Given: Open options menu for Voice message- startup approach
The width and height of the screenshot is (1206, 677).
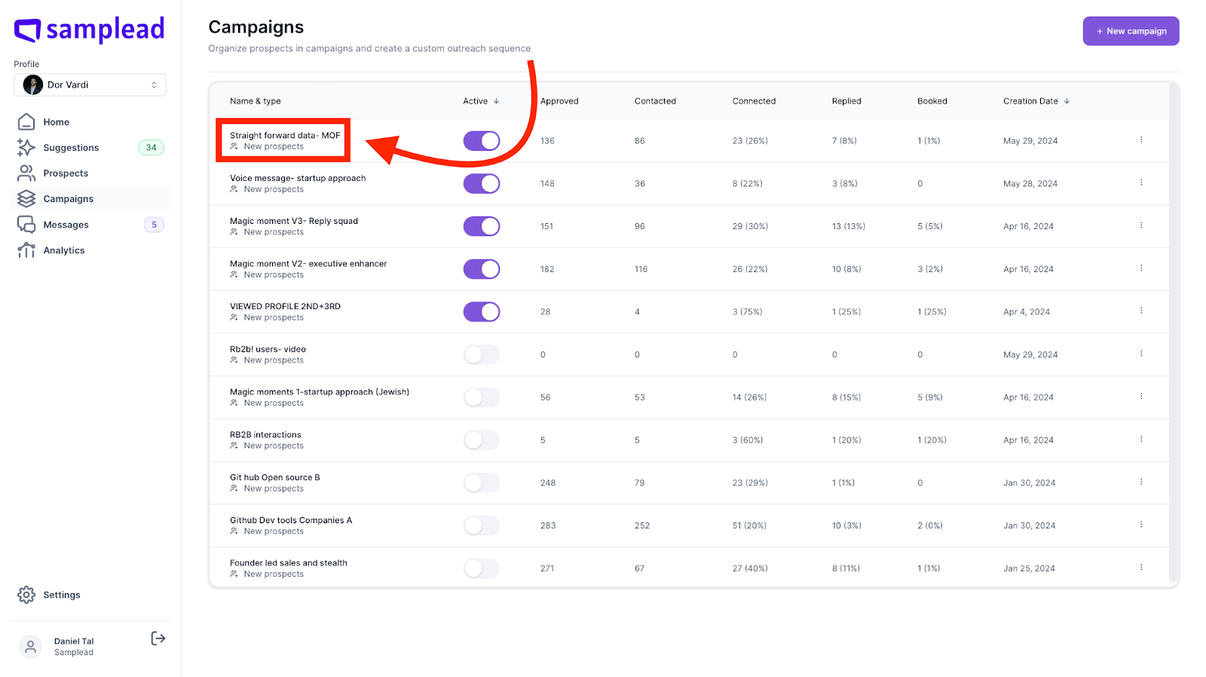Looking at the screenshot, I should tap(1141, 183).
